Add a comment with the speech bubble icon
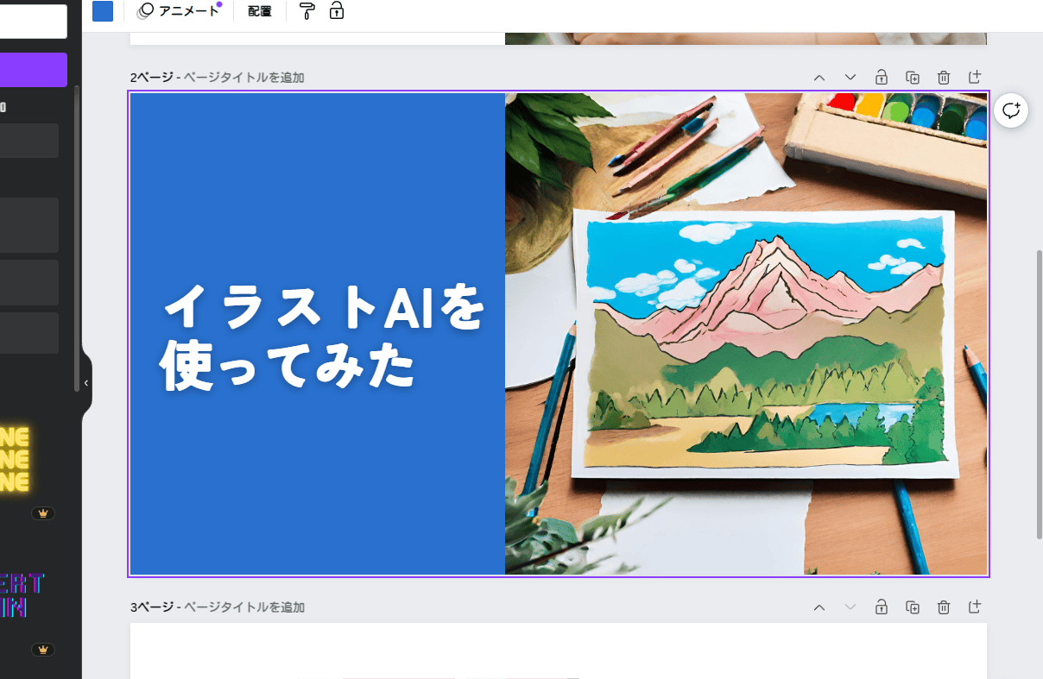1043x679 pixels. click(1012, 110)
